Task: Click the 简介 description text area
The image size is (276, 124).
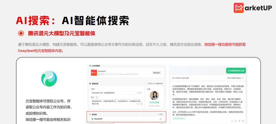Action: point(116,102)
